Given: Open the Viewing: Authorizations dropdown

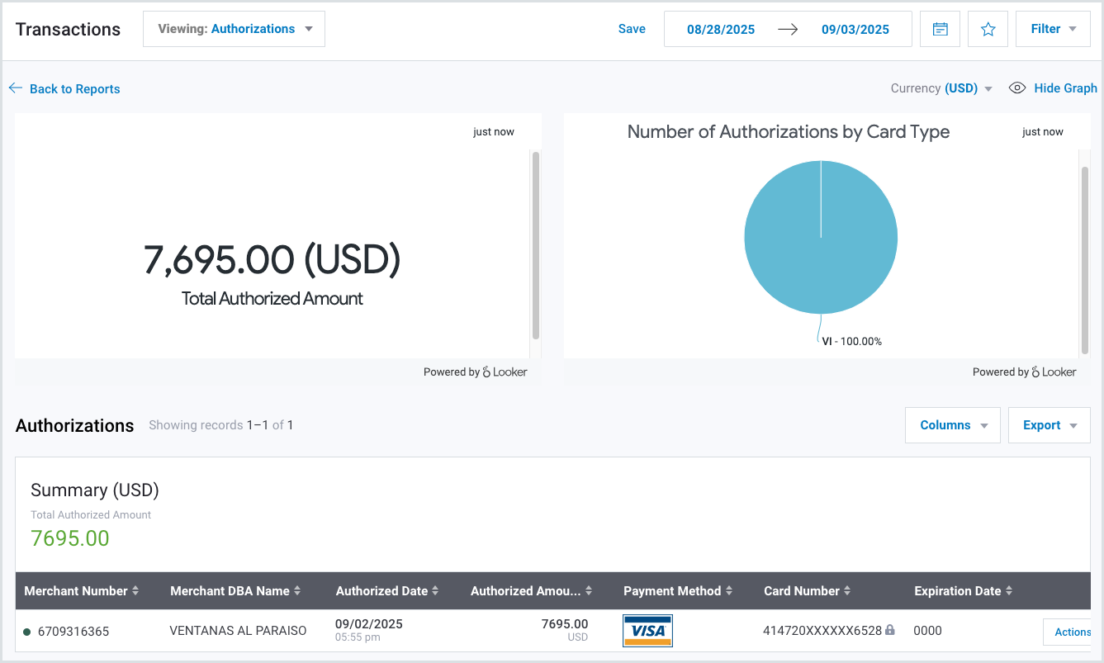Looking at the screenshot, I should (234, 29).
